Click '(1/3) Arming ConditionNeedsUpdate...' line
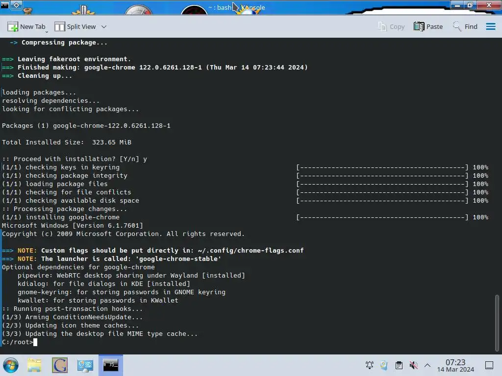Image resolution: width=502 pixels, height=376 pixels. [x=73, y=317]
